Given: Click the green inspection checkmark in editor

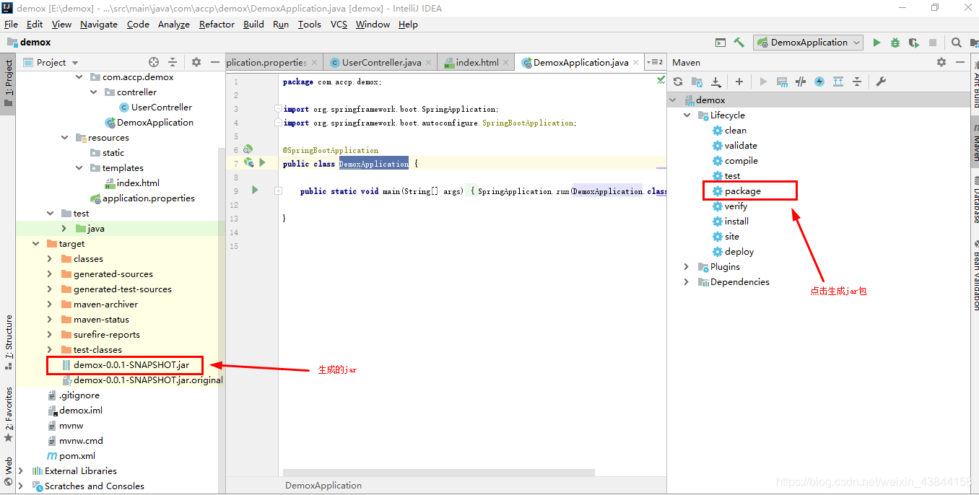Looking at the screenshot, I should point(661,79).
